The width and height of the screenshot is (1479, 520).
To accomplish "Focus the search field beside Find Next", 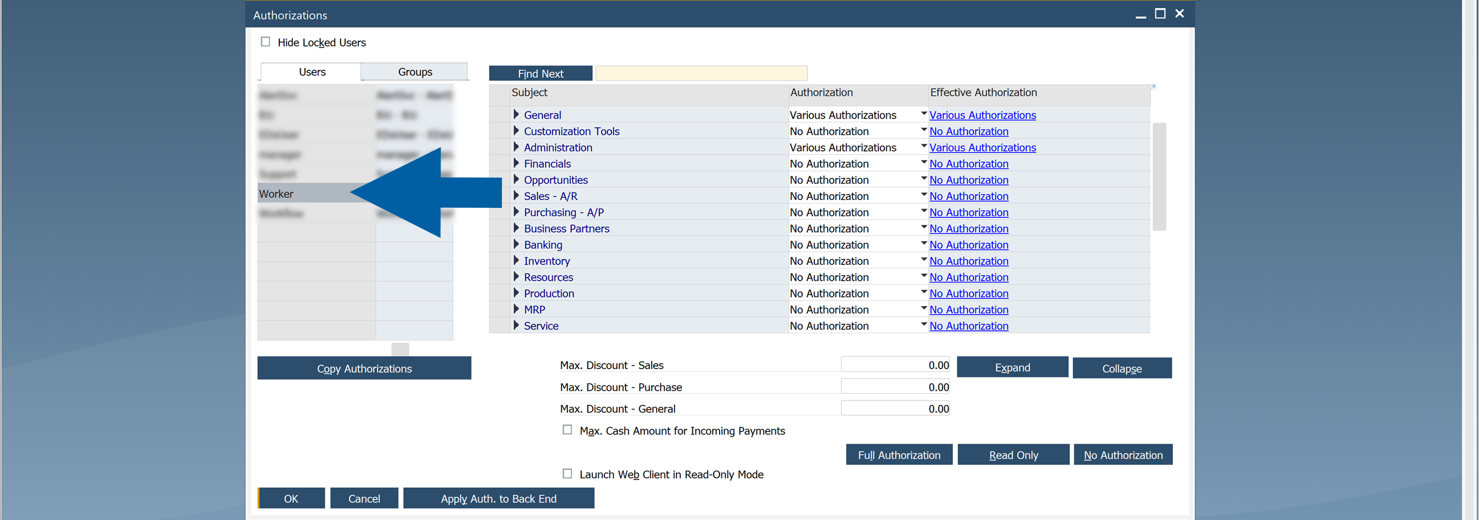I will [x=701, y=73].
